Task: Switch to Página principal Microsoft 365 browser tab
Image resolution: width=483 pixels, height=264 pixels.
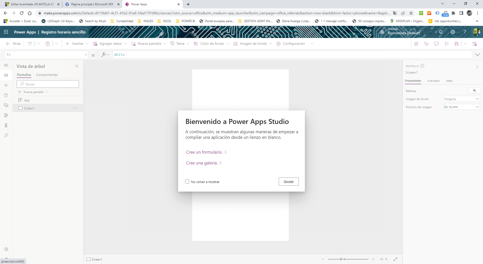Action: [92, 4]
